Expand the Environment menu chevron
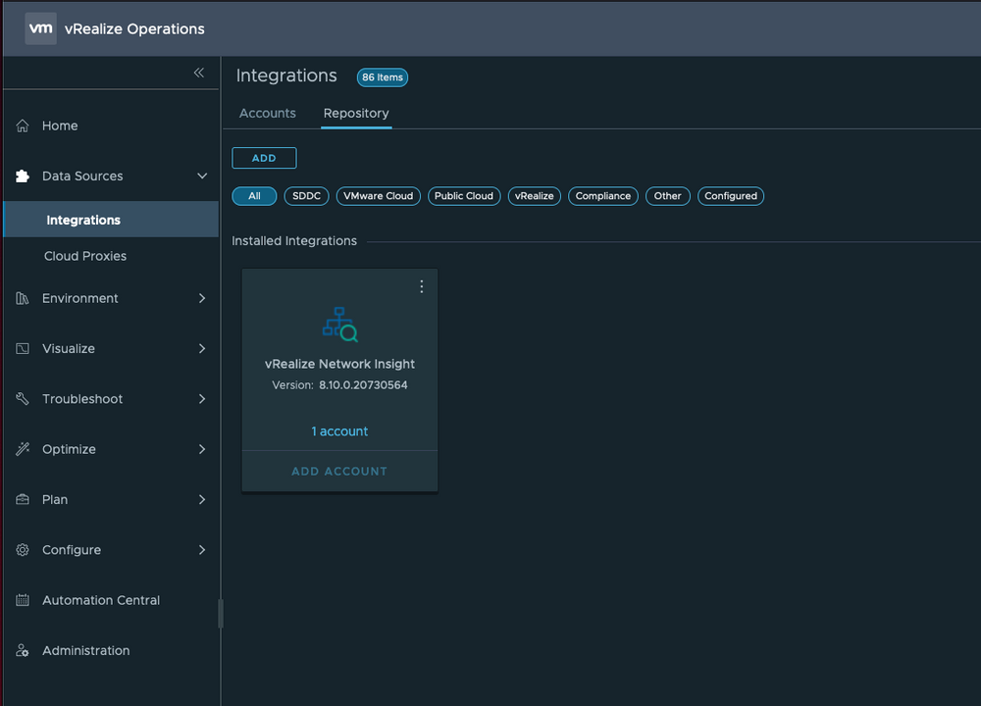 [202, 298]
